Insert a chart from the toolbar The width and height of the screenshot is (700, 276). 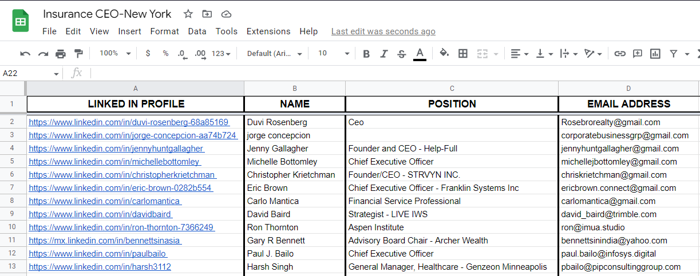[655, 54]
